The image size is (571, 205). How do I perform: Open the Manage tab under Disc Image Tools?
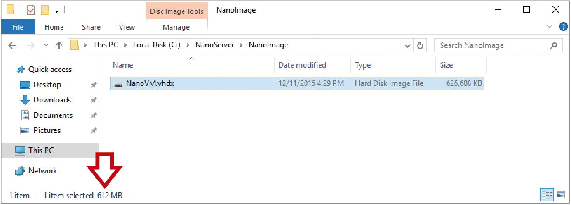(x=176, y=27)
